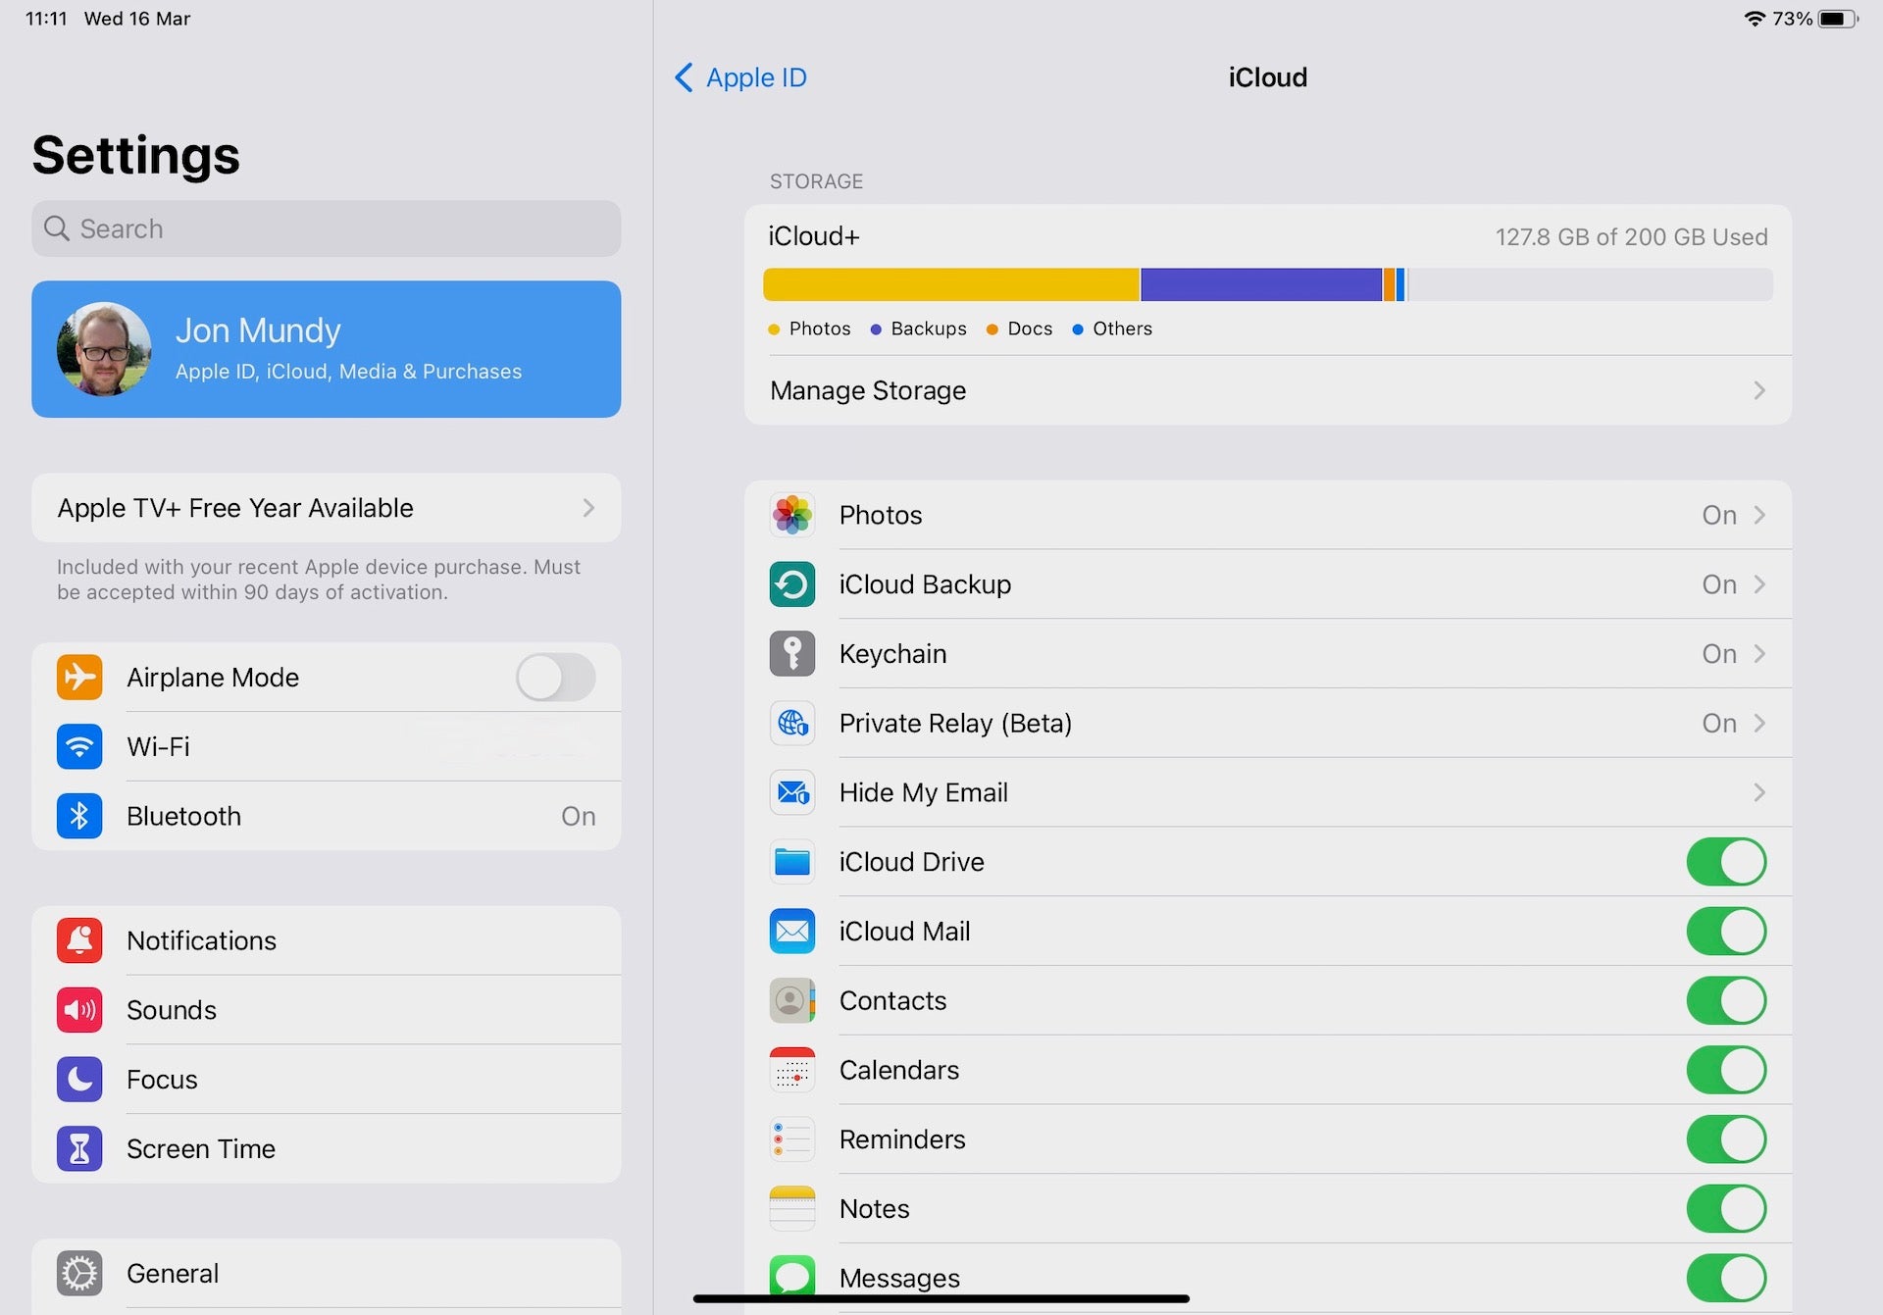
Task: Tap the battery indicator in status bar
Action: click(x=1838, y=19)
